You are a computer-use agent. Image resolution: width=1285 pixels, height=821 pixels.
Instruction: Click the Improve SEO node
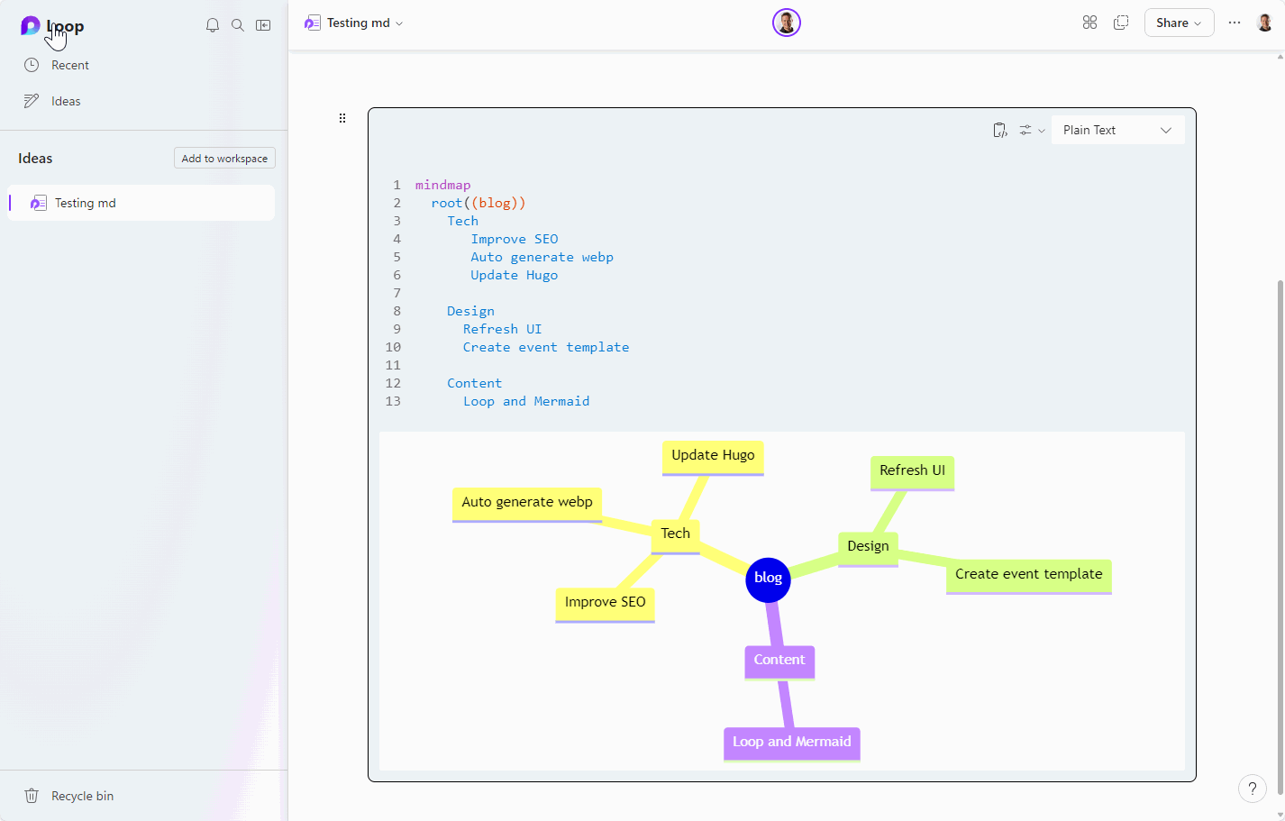tap(605, 604)
